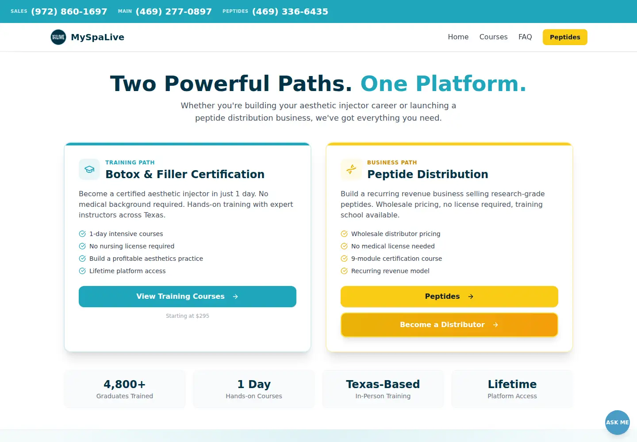Screen dimensions: 637x442
Task: Click check icon beside Recurring revenue model
Action: tap(344, 271)
